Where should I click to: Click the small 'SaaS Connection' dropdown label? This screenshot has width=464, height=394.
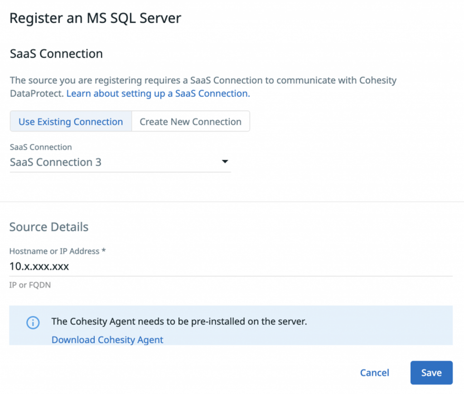click(41, 147)
